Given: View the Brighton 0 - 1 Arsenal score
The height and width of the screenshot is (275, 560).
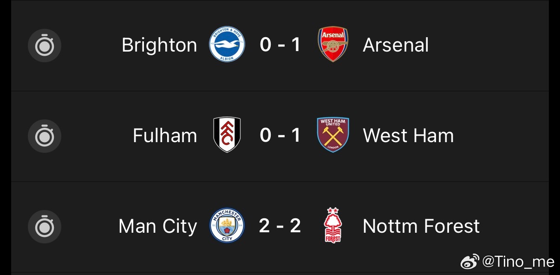Looking at the screenshot, I should click(280, 45).
